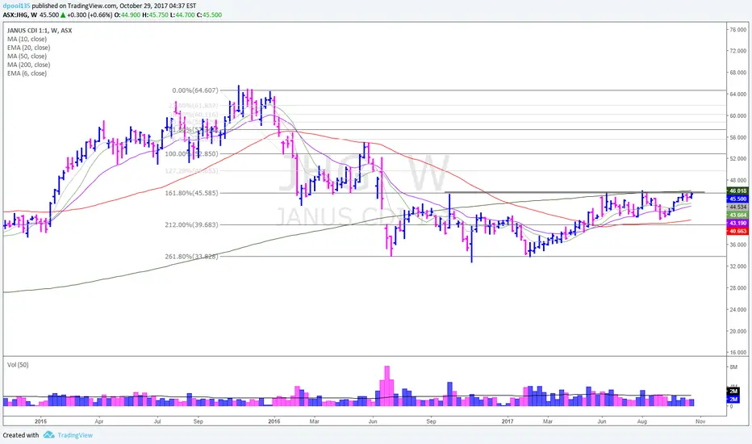Click the green 43.664 price tag

737,215
